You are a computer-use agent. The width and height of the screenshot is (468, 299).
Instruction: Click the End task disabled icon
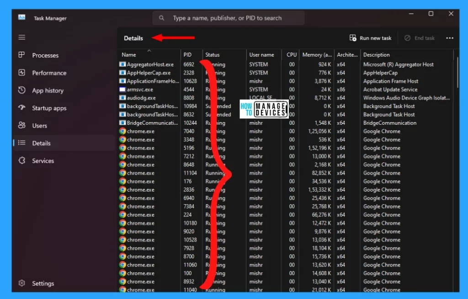pyautogui.click(x=407, y=38)
